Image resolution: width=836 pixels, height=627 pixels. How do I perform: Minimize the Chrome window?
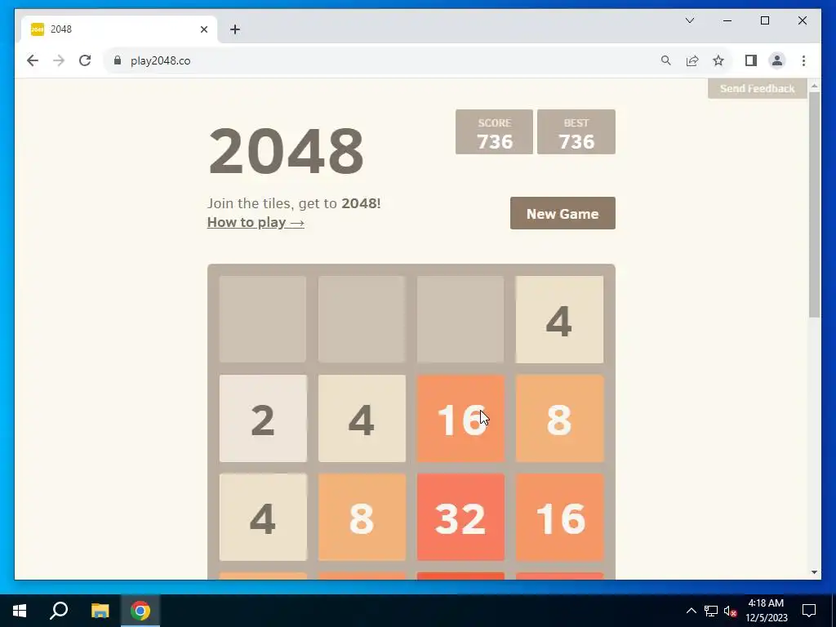click(x=727, y=20)
